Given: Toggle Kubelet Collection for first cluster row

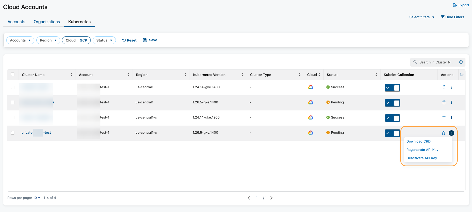Looking at the screenshot, I should tap(392, 88).
